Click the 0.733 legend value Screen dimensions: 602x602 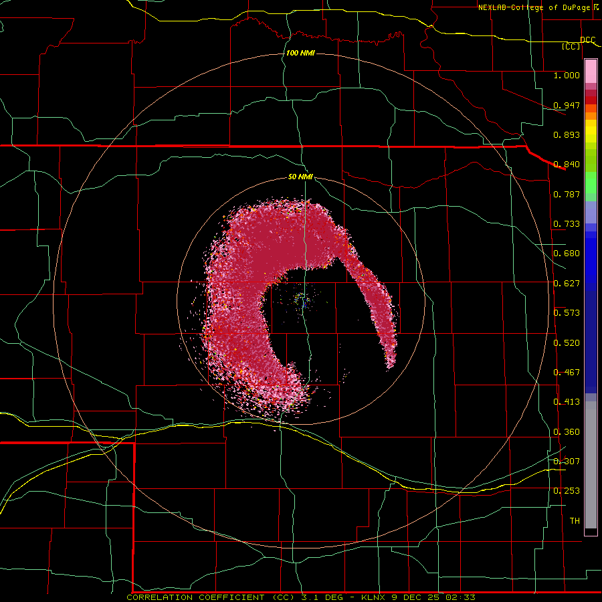coord(567,224)
